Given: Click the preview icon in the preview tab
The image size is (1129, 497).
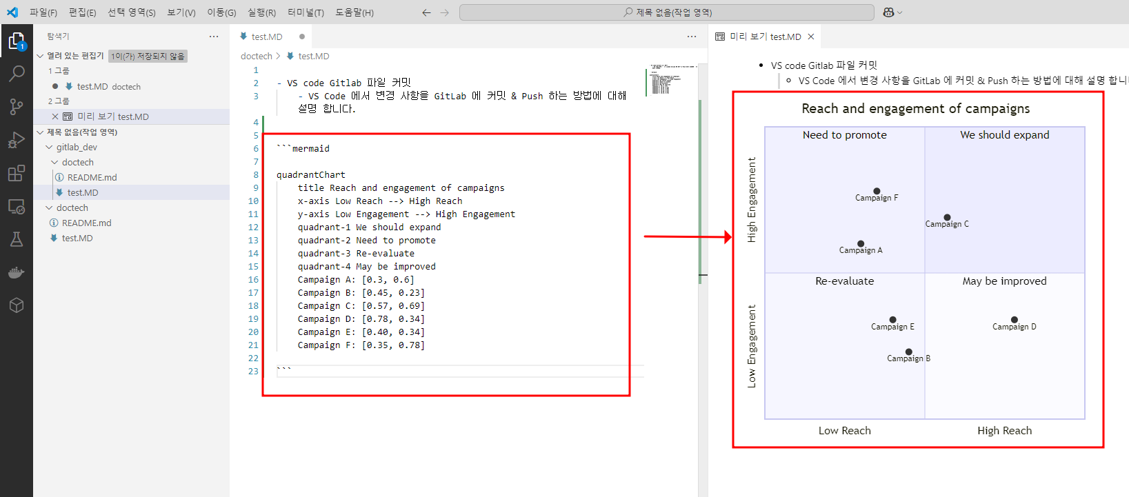Looking at the screenshot, I should (x=720, y=37).
